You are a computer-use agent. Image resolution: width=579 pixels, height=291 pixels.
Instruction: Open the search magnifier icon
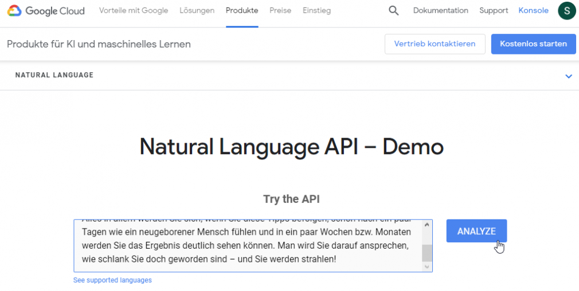pyautogui.click(x=394, y=11)
